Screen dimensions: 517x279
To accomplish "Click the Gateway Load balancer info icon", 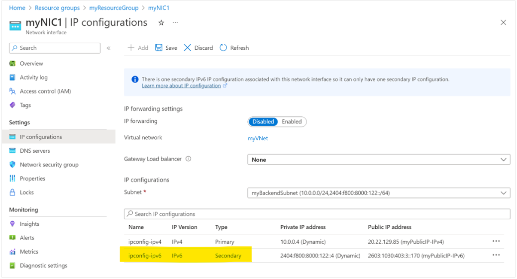I will tap(188, 159).
